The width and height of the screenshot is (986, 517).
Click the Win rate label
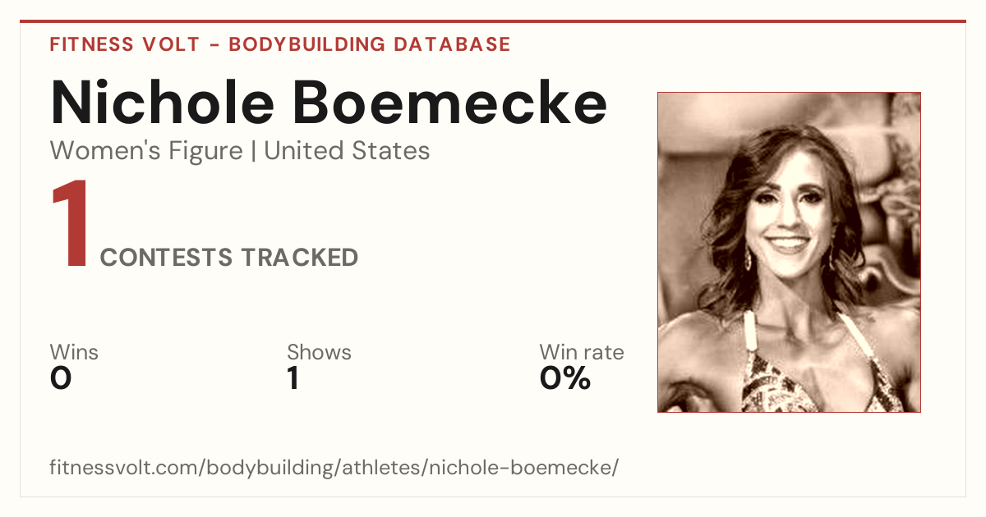tap(582, 353)
